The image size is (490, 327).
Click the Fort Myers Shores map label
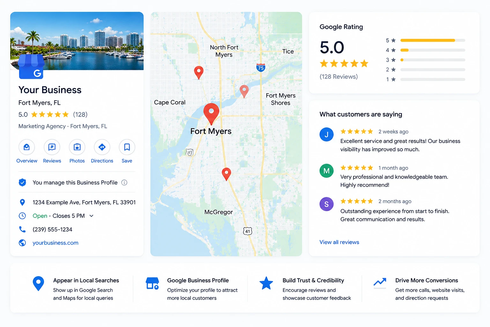(x=281, y=99)
